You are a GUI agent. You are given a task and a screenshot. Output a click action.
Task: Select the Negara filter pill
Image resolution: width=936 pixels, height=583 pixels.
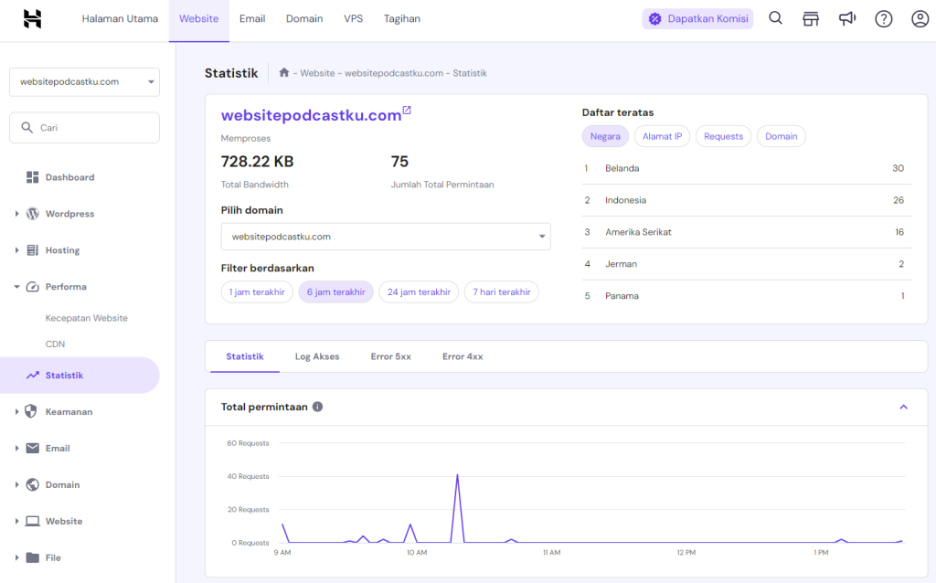coord(605,135)
